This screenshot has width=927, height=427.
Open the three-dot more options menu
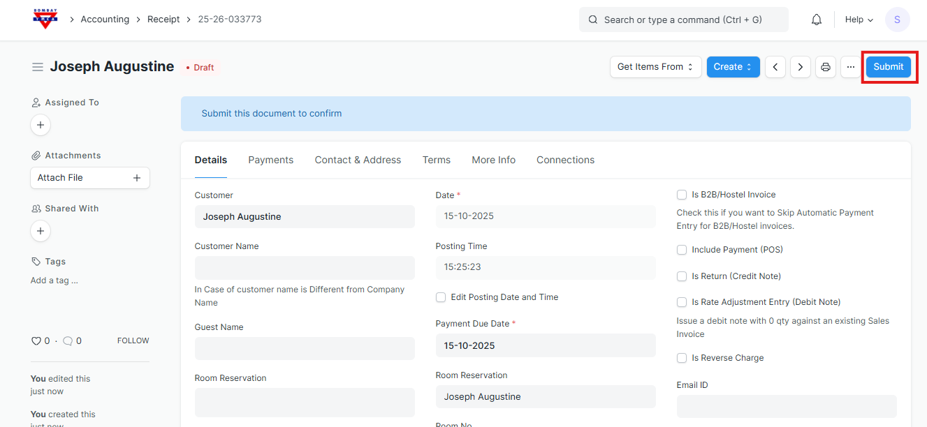(850, 67)
